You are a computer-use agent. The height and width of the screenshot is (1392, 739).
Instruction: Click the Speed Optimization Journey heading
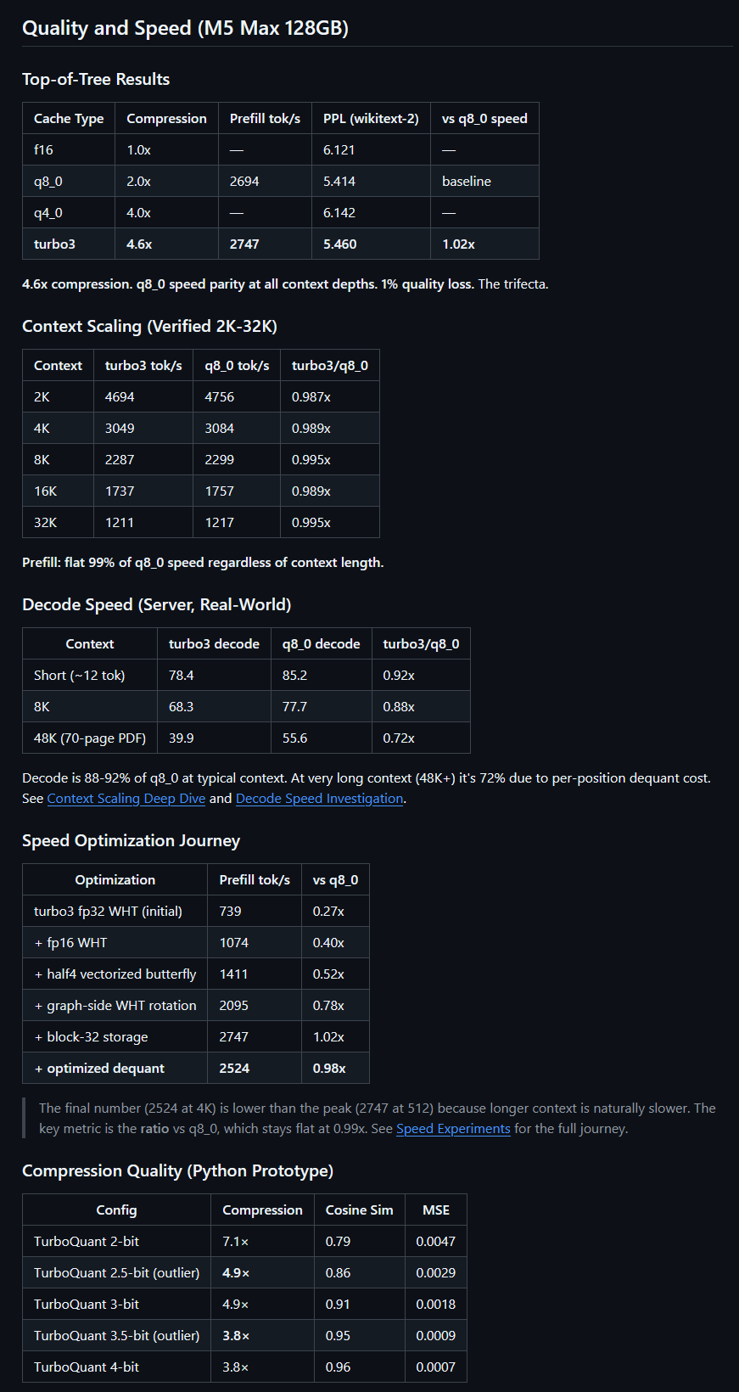(131, 841)
